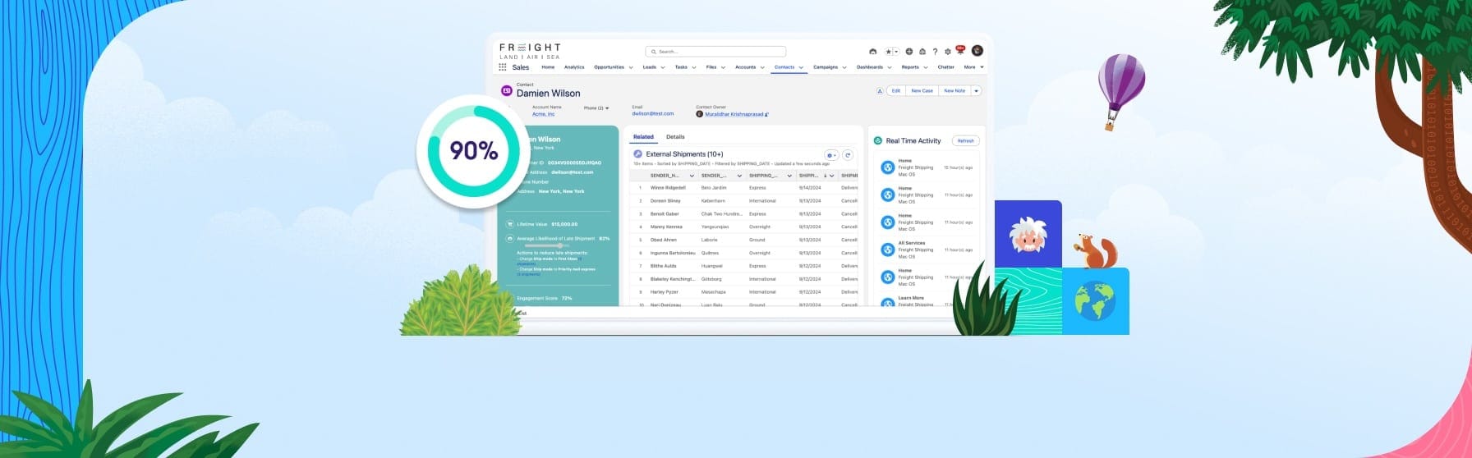The height and width of the screenshot is (458, 1472).
Task: Refresh the External Shipments list icon
Action: pos(848,155)
